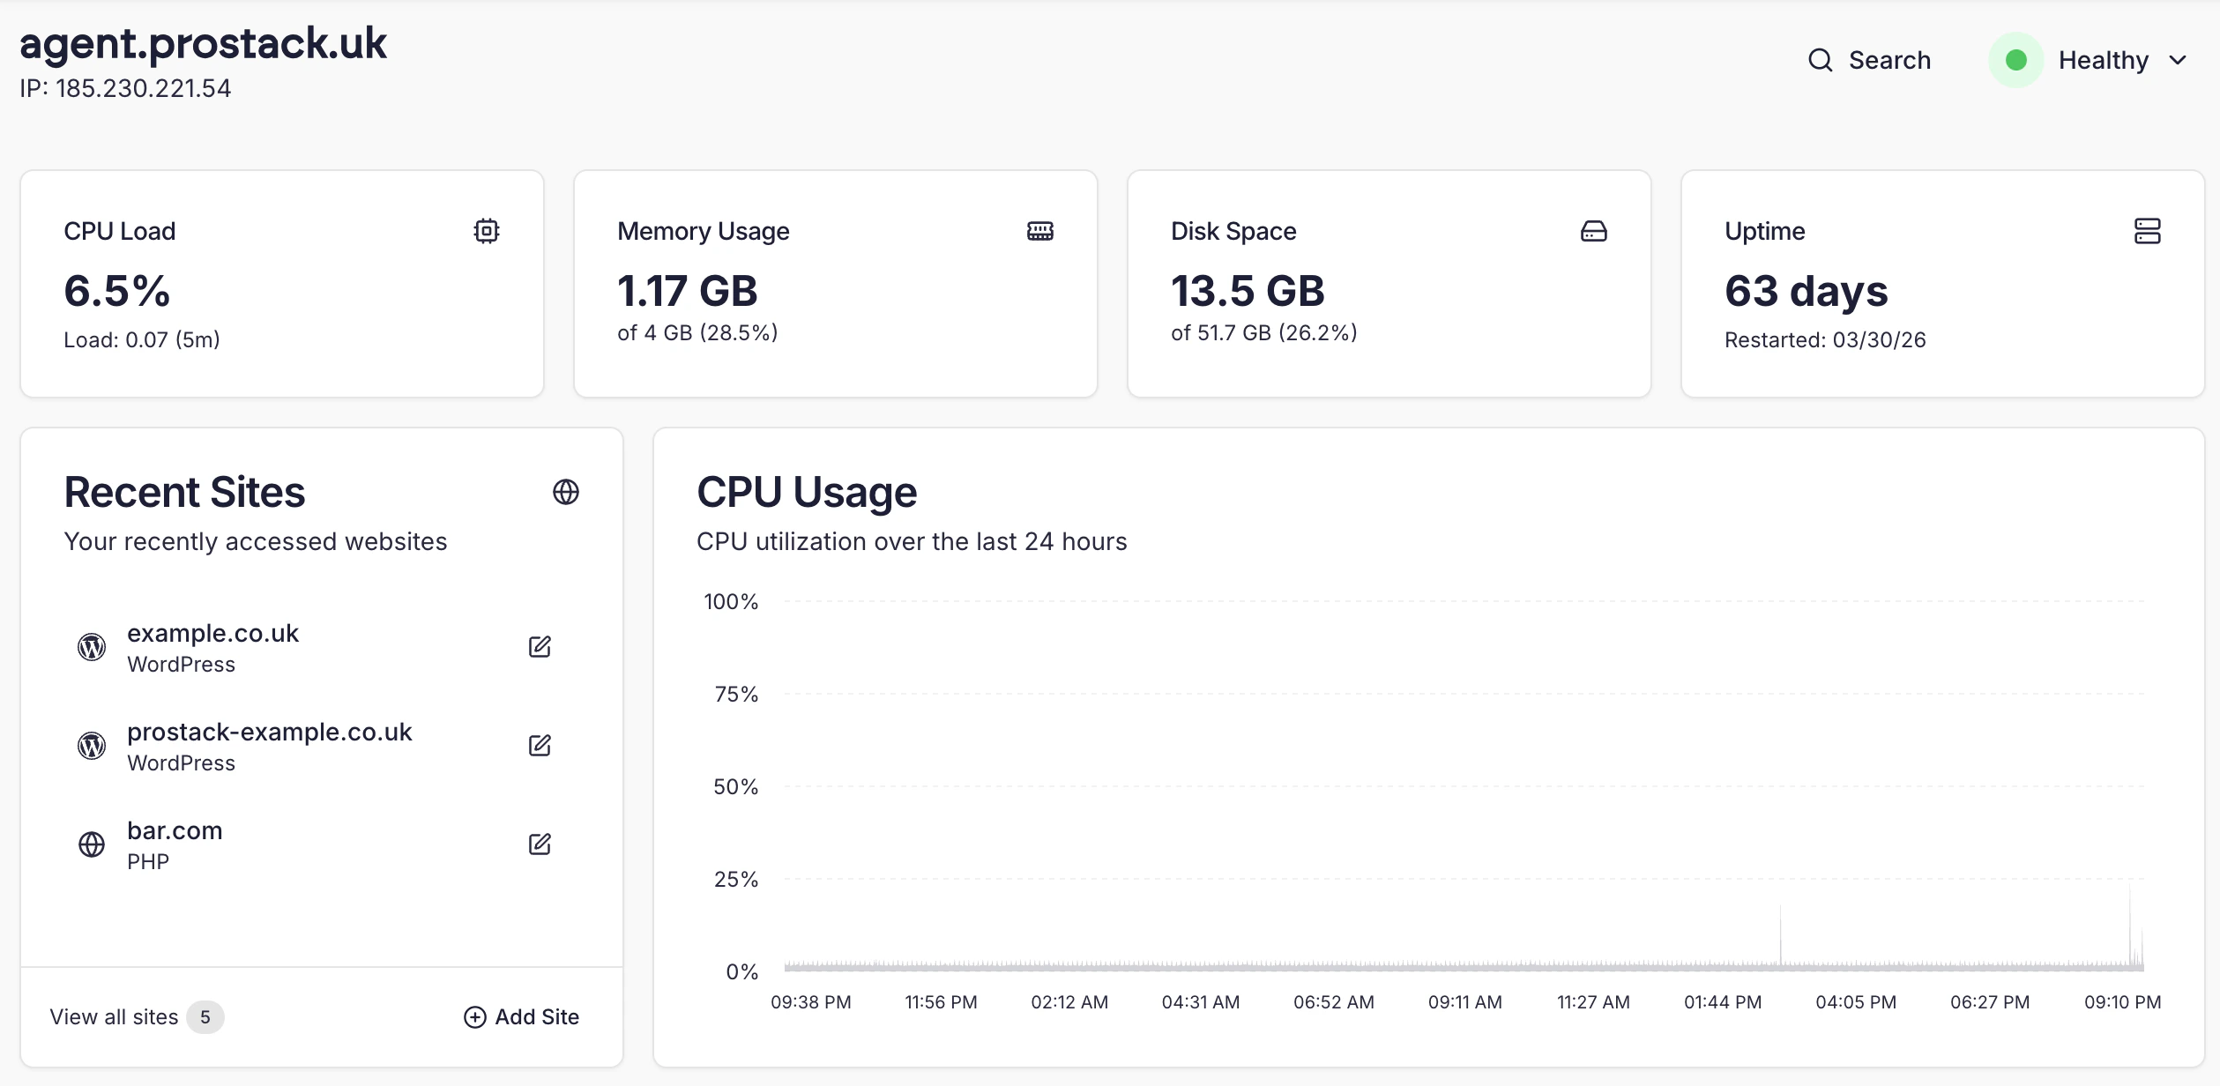Click the Uptime card title

1765,231
